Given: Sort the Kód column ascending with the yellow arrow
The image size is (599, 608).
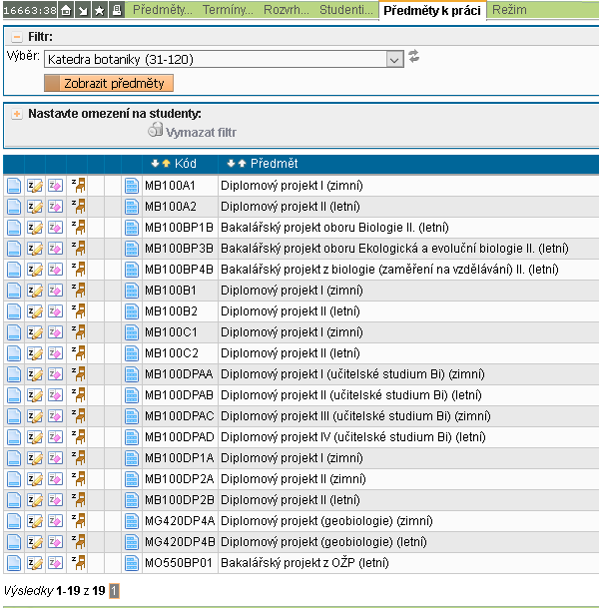Looking at the screenshot, I should point(166,164).
